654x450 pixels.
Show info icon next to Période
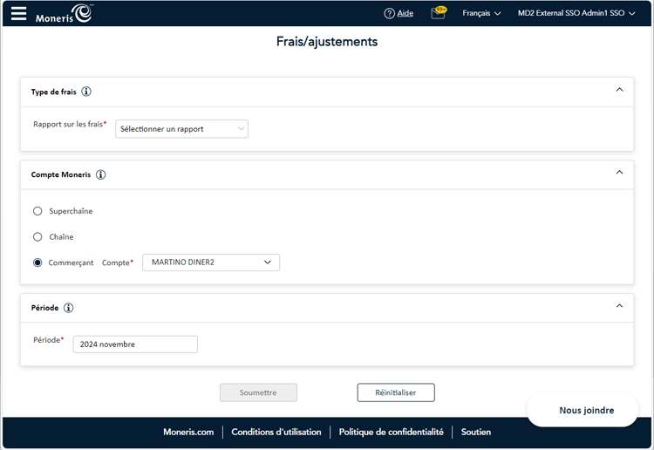[x=69, y=308]
